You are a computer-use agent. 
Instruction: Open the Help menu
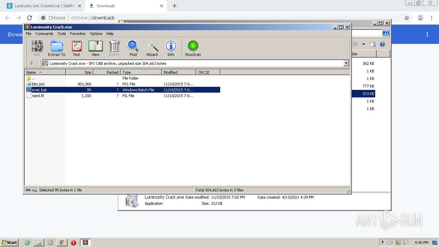coord(110,34)
